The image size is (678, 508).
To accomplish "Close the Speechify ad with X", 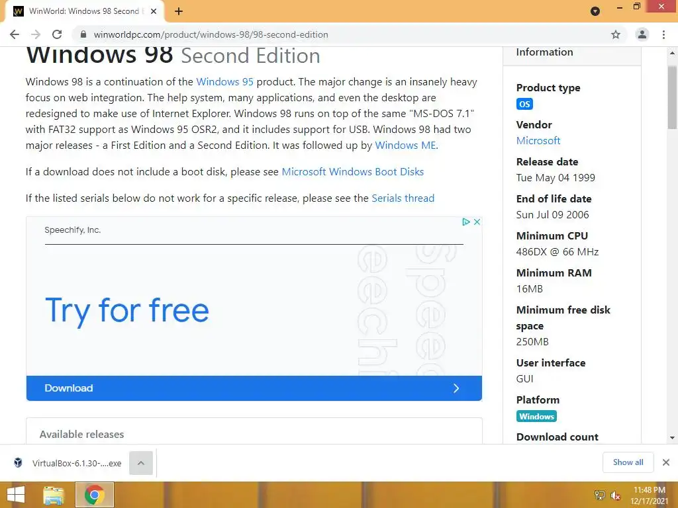I will coord(477,222).
